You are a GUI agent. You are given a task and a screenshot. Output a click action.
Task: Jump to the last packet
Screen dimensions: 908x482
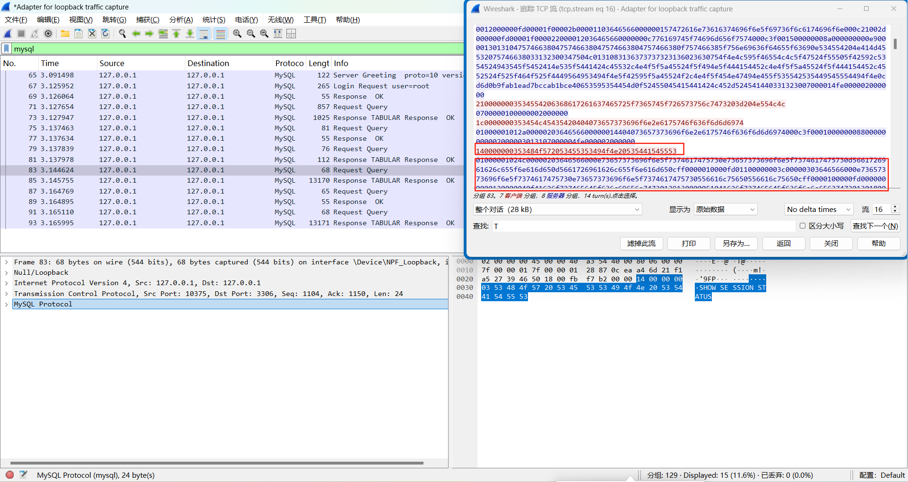click(x=190, y=34)
